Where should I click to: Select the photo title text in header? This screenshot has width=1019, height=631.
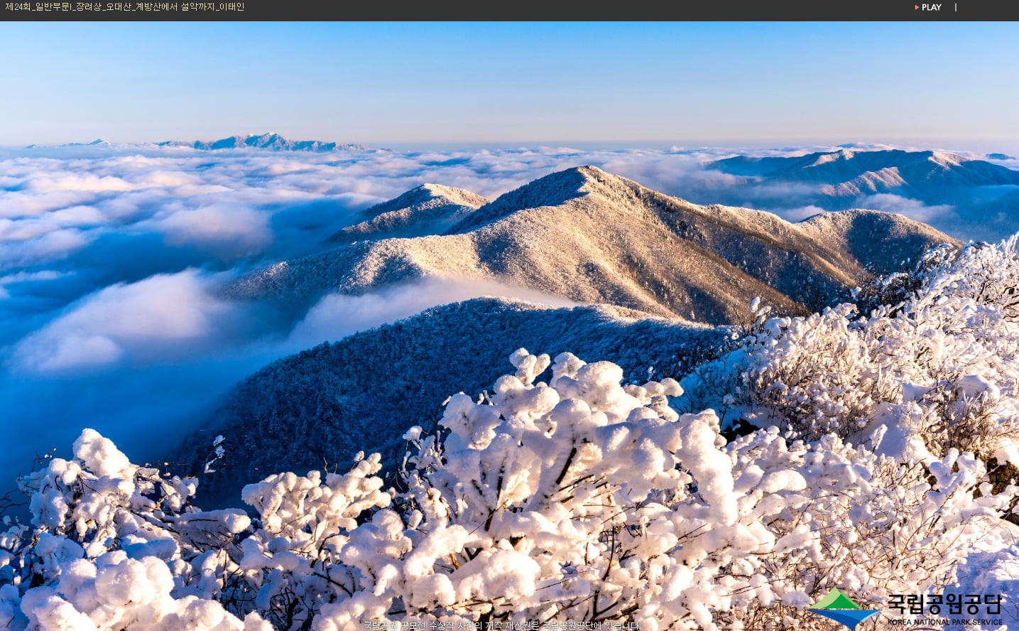124,7
